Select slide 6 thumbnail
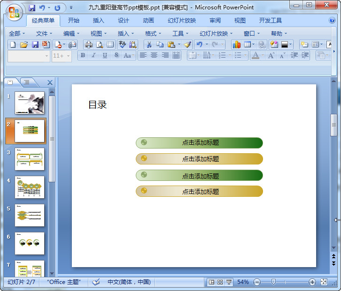Image resolution: width=341 pixels, height=291 pixels. click(x=30, y=243)
